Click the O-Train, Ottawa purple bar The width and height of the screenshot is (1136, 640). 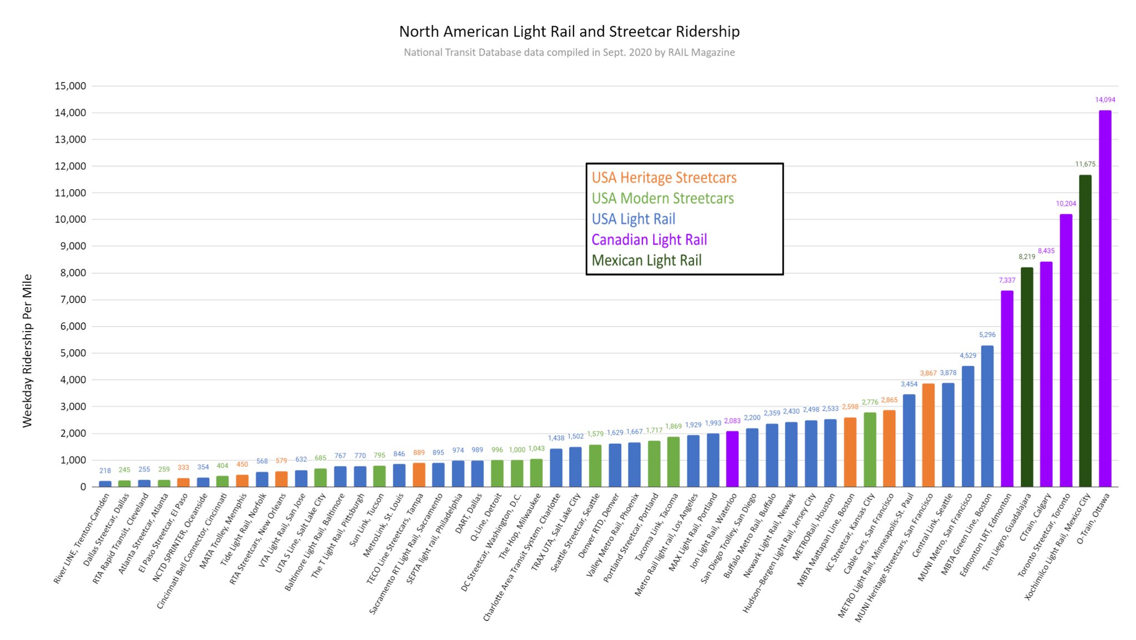pos(1105,299)
